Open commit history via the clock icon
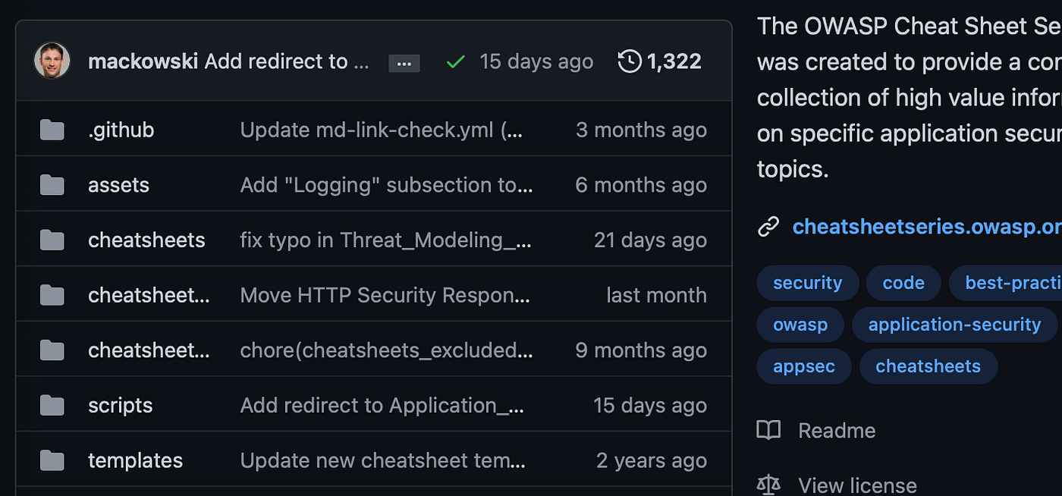1062x496 pixels. [628, 61]
